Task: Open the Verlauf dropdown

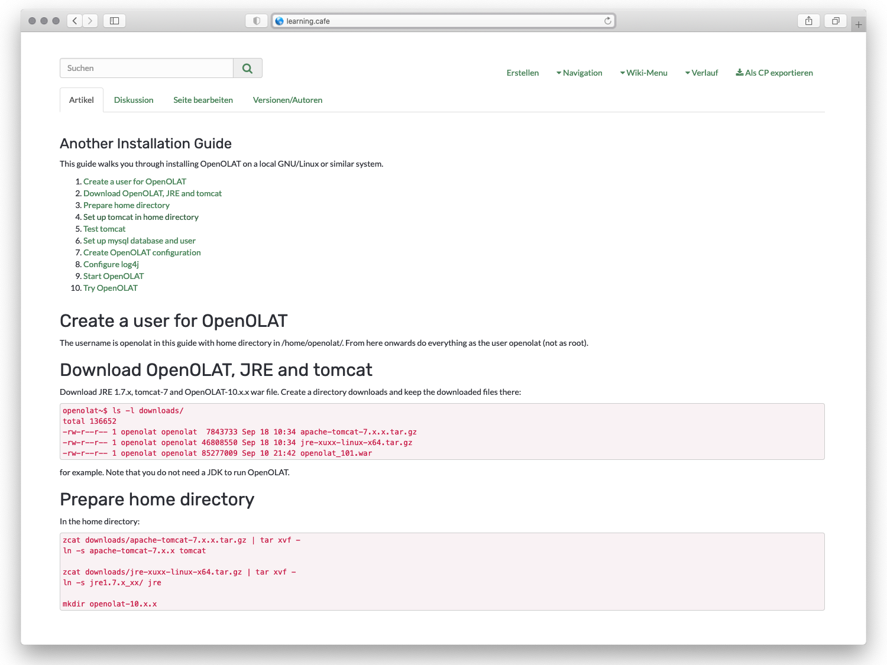Action: tap(702, 73)
